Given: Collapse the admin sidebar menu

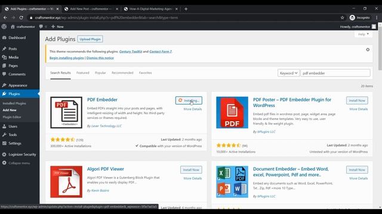Looking at the screenshot, I should [19, 163].
